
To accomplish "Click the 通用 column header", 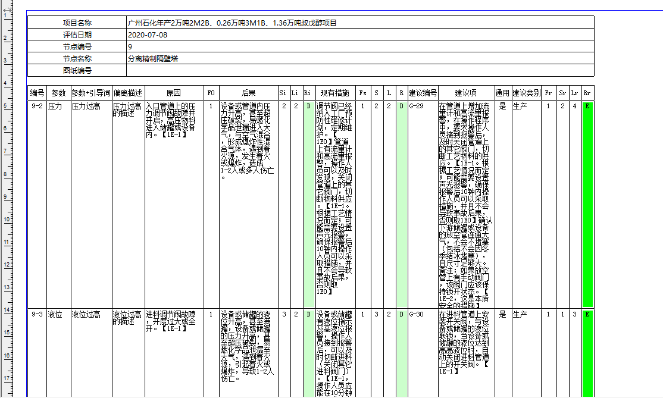I will coord(502,93).
